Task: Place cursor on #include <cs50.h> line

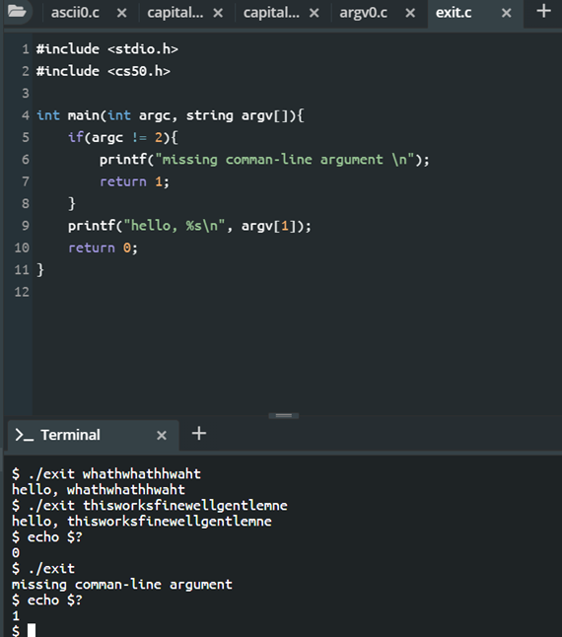Action: (104, 71)
